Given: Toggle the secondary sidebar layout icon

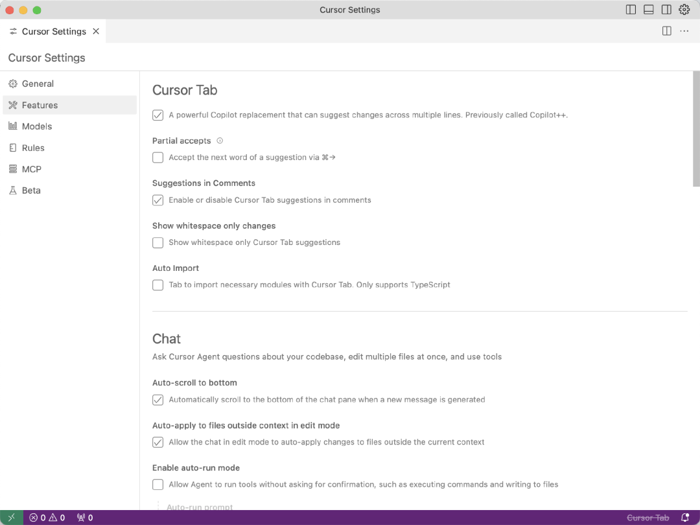Looking at the screenshot, I should [666, 10].
